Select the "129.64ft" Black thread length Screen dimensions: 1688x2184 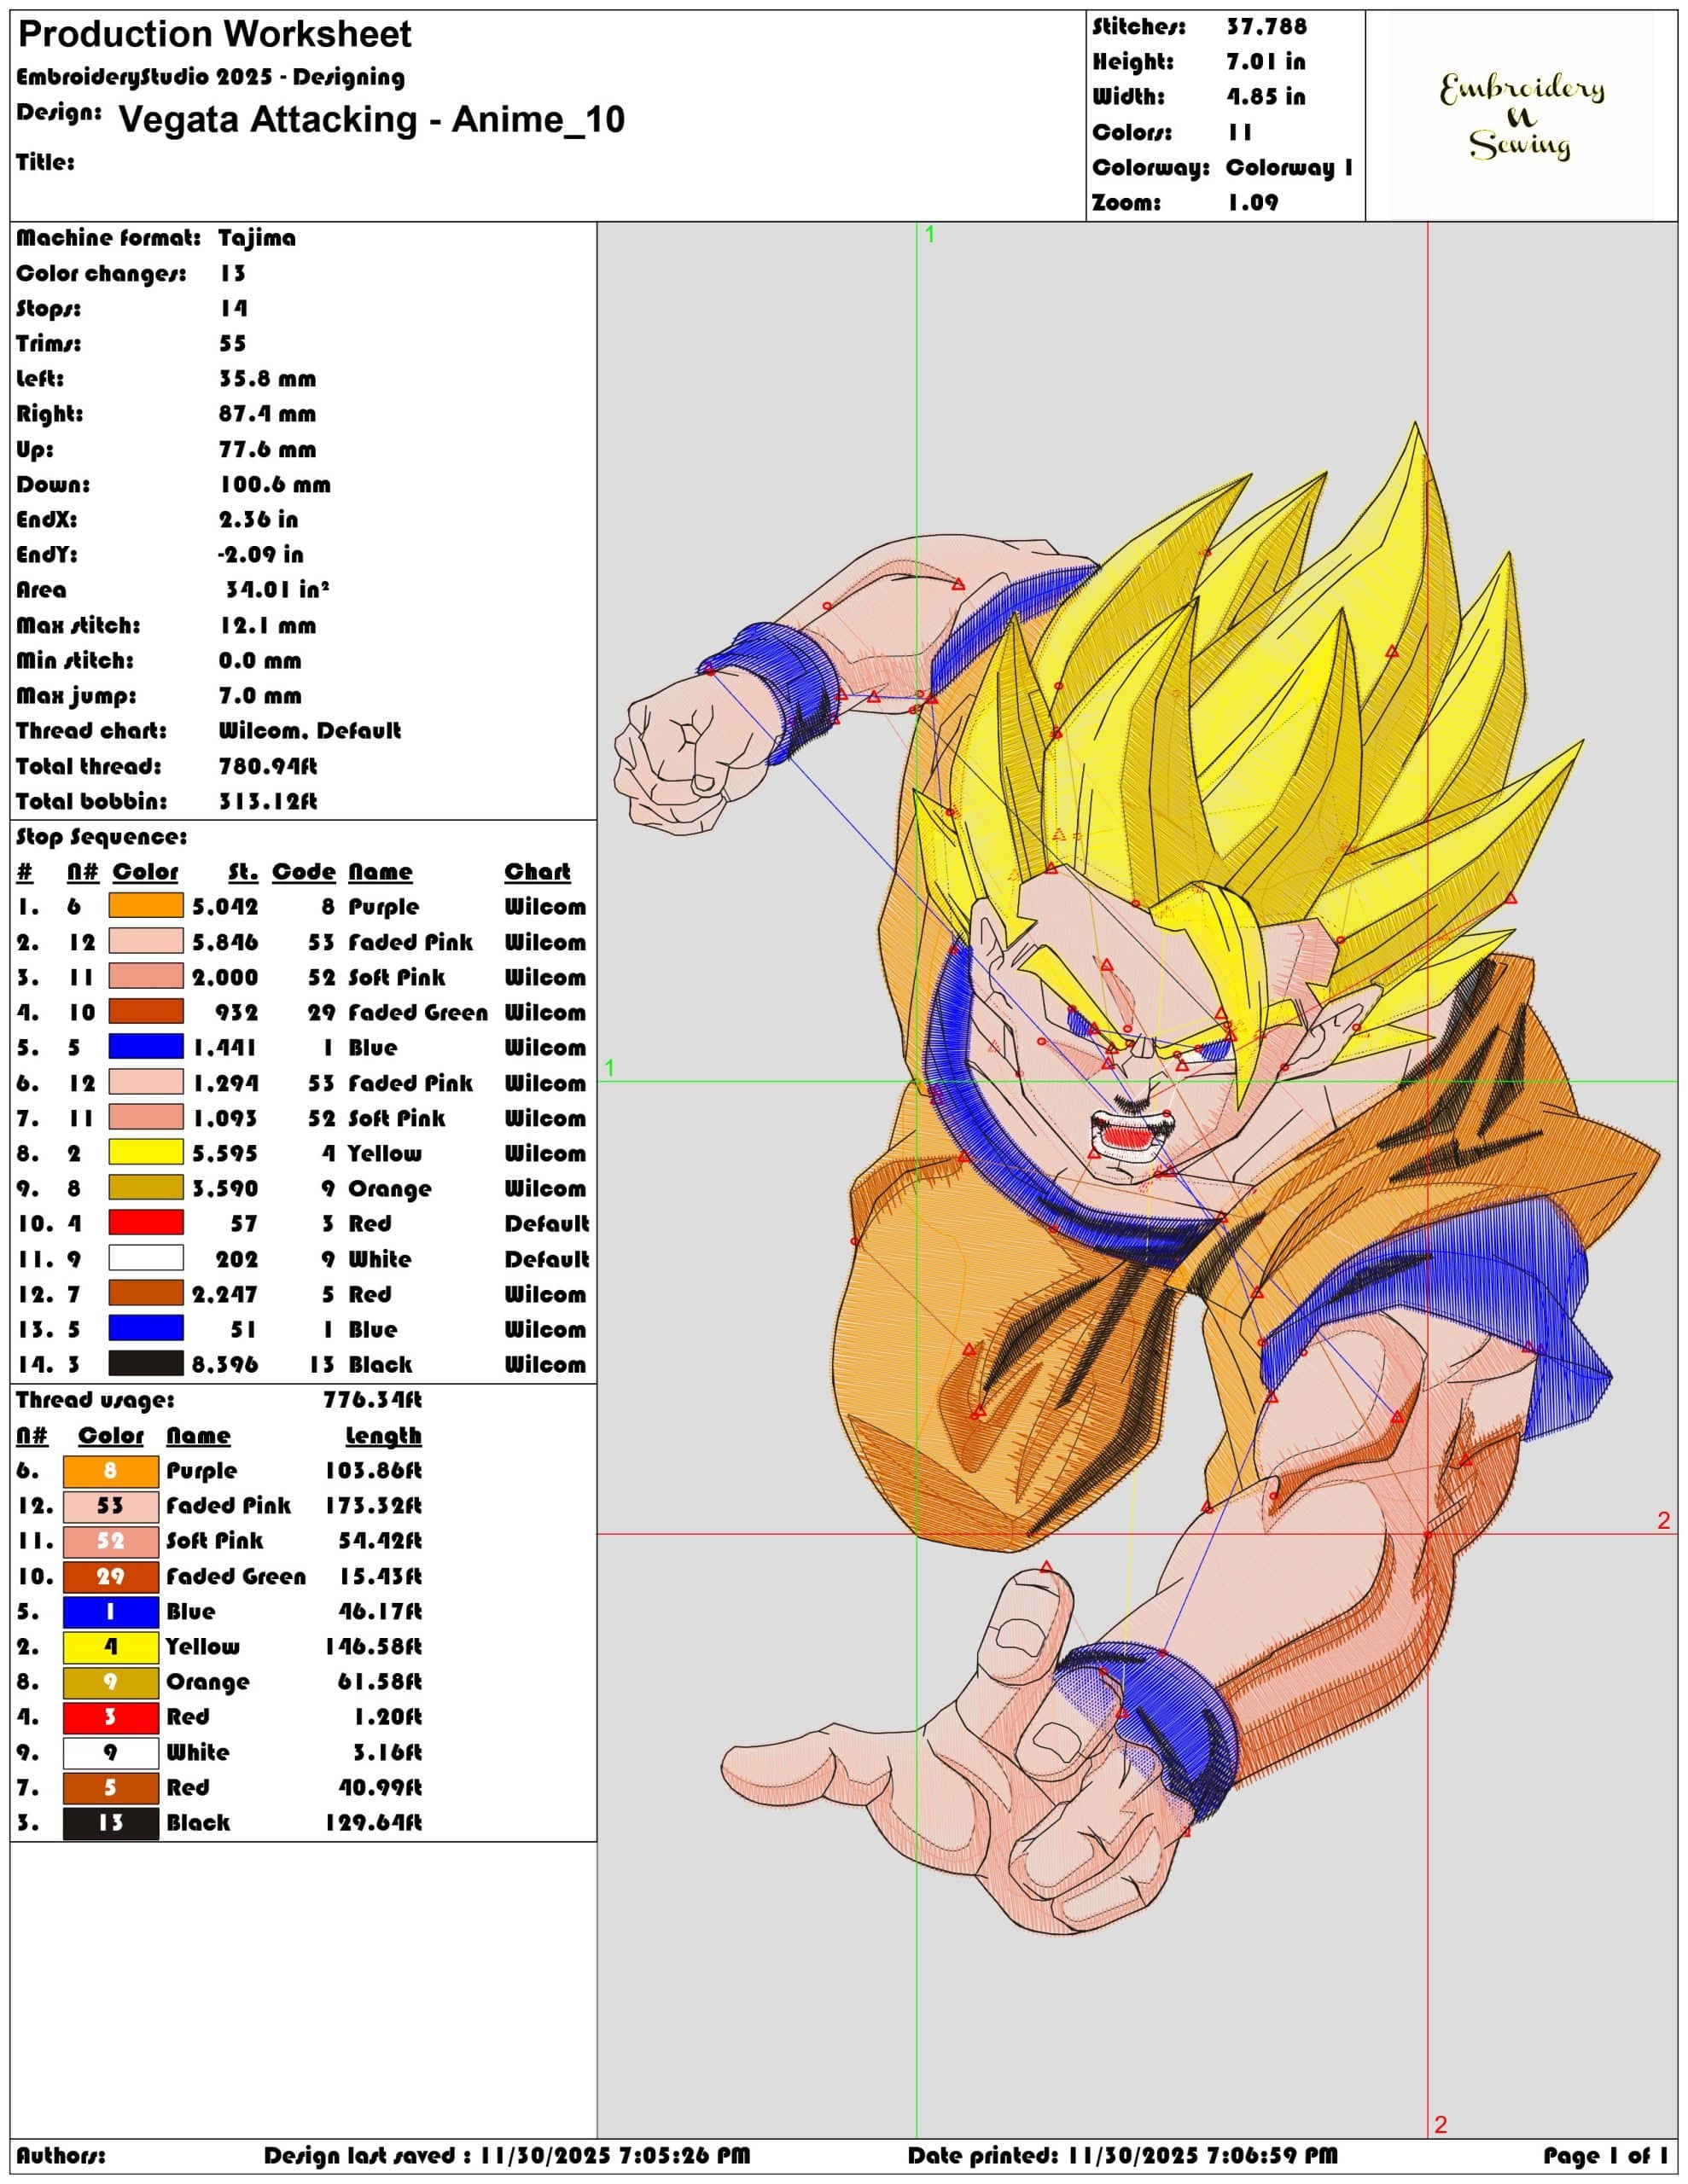pos(373,1823)
